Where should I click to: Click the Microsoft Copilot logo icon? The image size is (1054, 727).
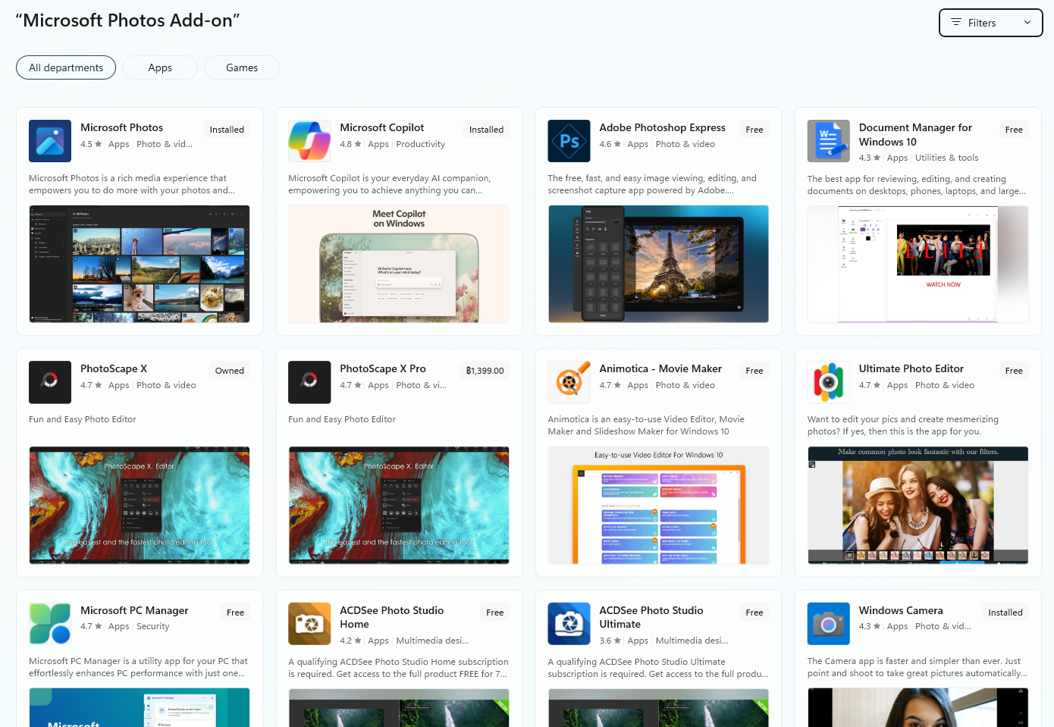(x=309, y=141)
